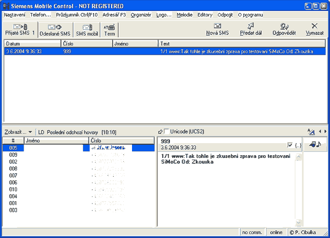Click the # column header
330x238 pixels.
pos(13,140)
